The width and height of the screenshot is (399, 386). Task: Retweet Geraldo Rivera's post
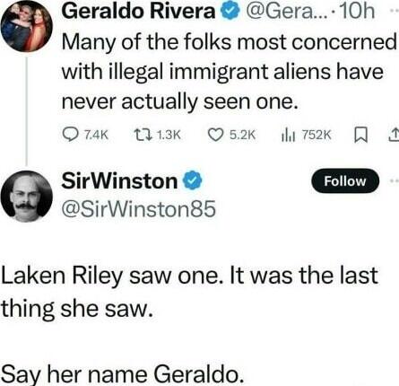143,135
